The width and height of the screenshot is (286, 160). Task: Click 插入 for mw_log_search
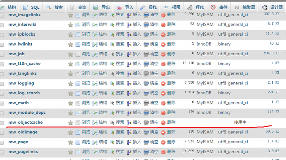[137, 93]
